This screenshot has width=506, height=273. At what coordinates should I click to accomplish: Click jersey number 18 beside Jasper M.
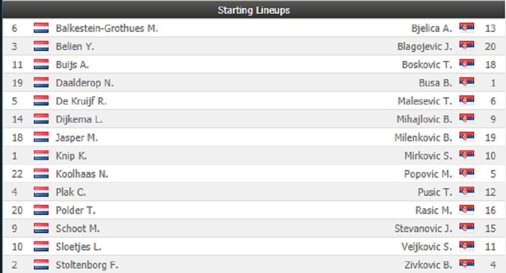click(x=14, y=138)
